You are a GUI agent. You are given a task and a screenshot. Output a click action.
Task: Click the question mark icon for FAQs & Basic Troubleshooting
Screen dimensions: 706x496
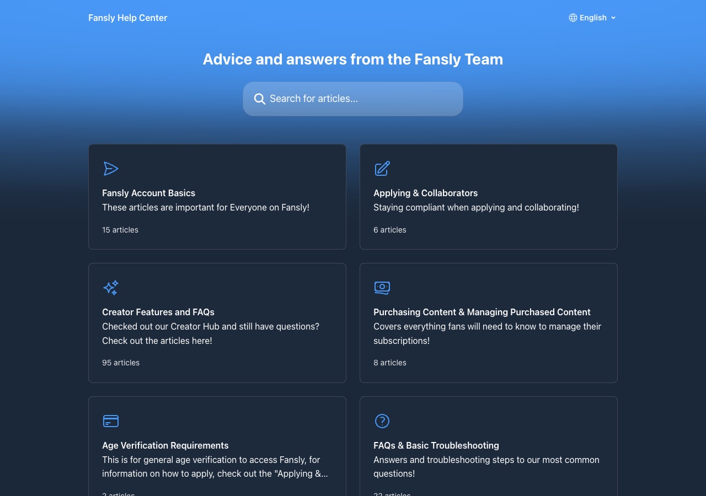click(x=382, y=421)
